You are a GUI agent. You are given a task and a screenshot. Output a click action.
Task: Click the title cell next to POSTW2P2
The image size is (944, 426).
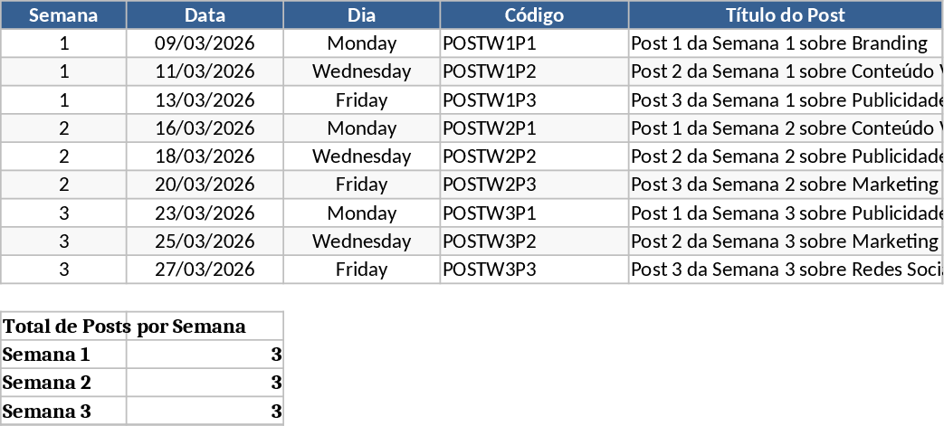coord(785,156)
